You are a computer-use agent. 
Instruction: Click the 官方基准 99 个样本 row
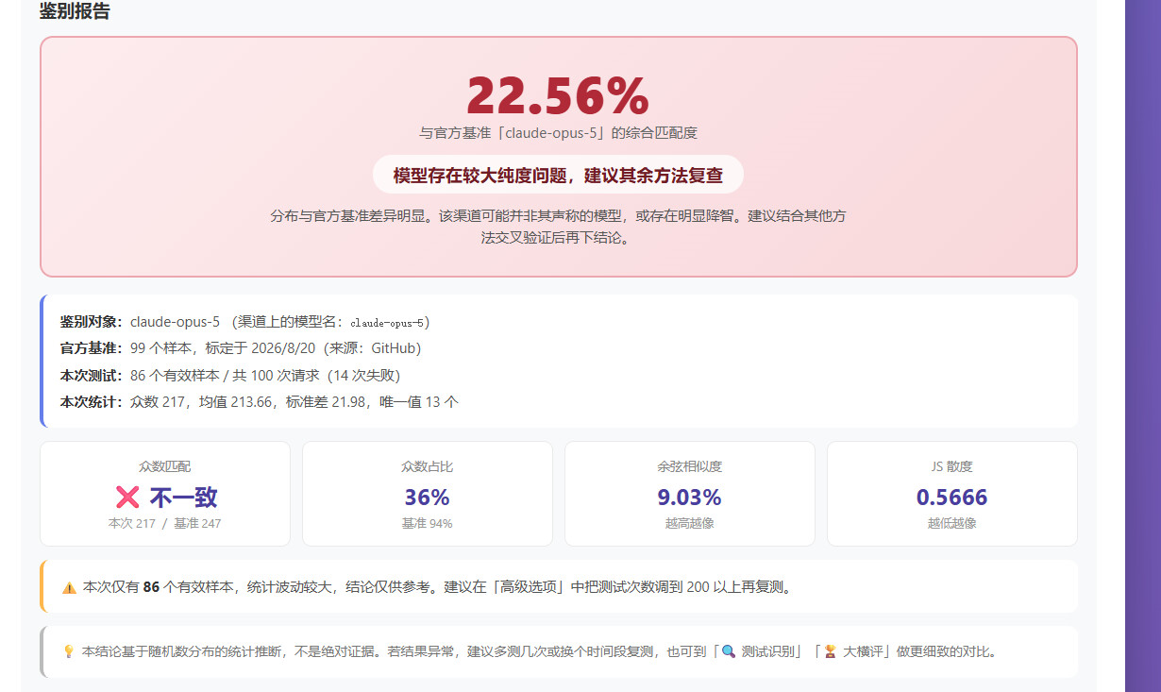pyautogui.click(x=241, y=348)
